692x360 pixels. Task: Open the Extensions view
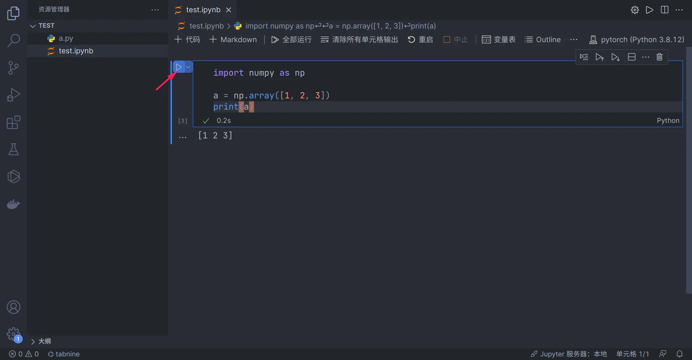pyautogui.click(x=13, y=123)
